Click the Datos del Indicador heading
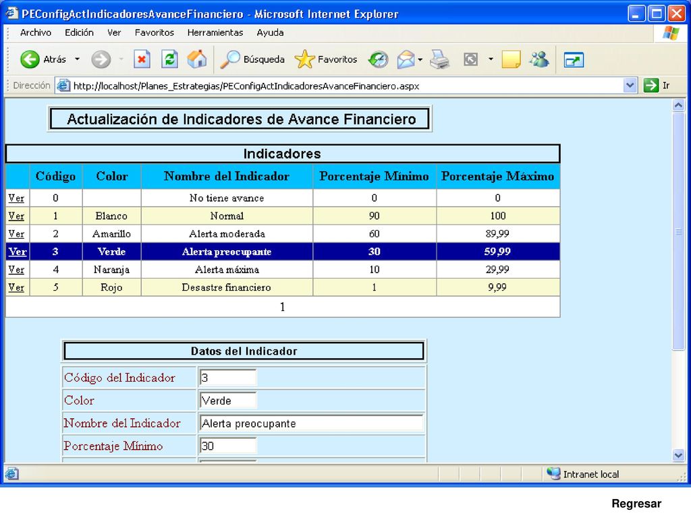The image size is (691, 518). point(244,351)
